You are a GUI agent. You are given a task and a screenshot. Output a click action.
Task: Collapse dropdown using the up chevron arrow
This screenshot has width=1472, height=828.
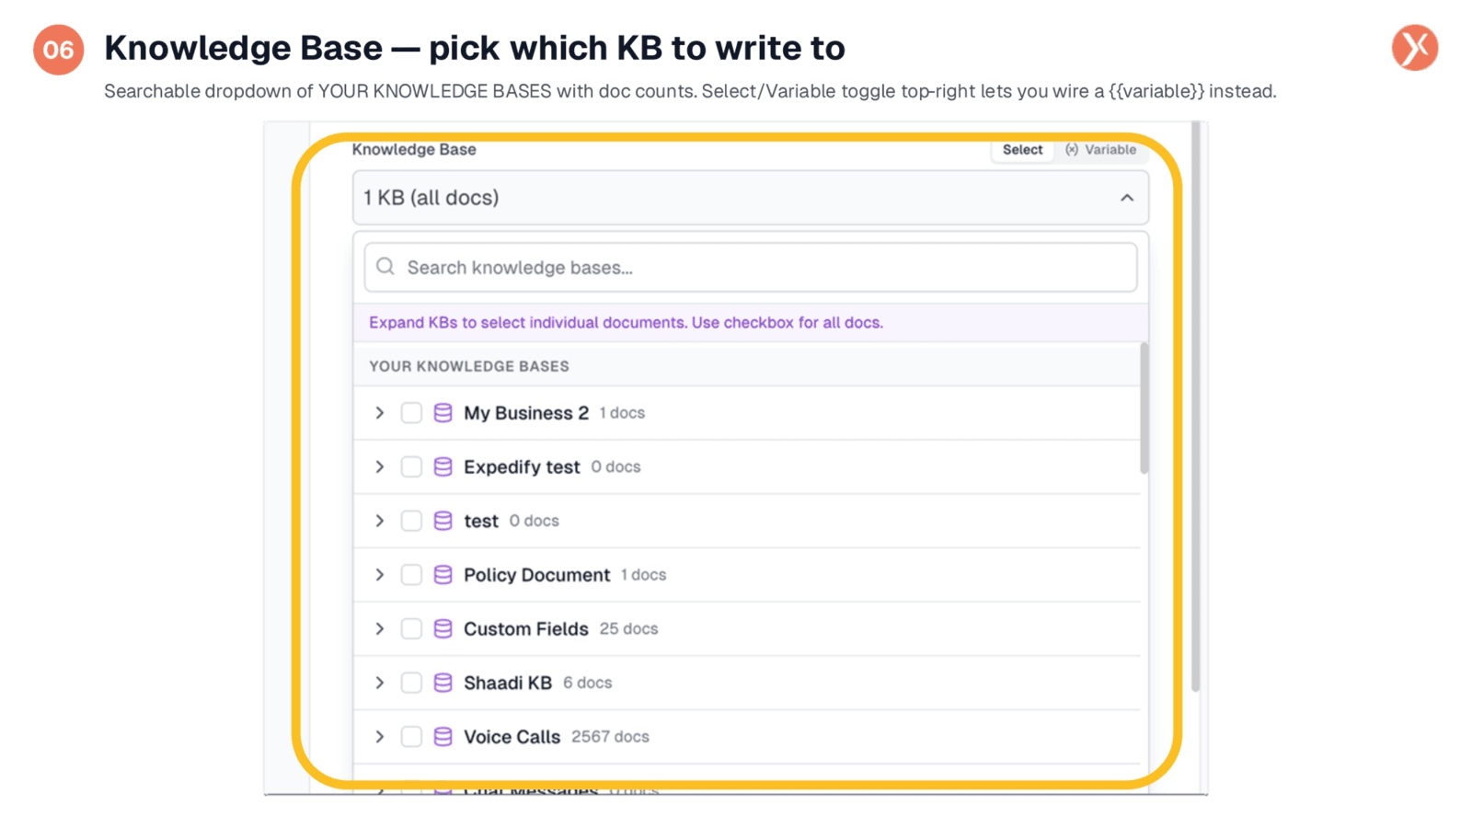pos(1126,198)
